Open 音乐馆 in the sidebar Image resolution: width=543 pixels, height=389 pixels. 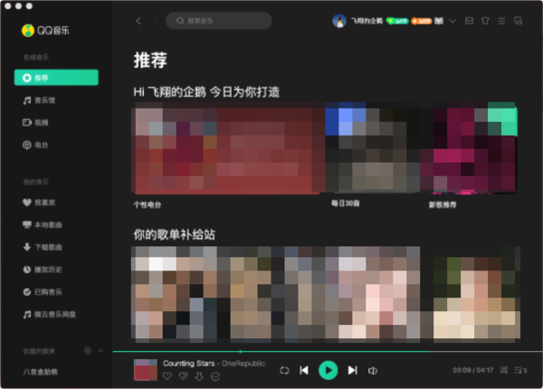tap(39, 100)
